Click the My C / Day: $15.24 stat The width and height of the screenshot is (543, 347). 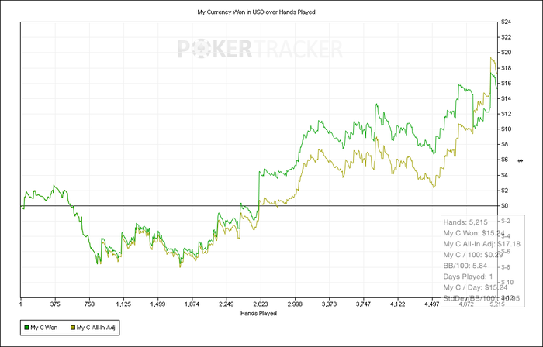pyautogui.click(x=475, y=287)
